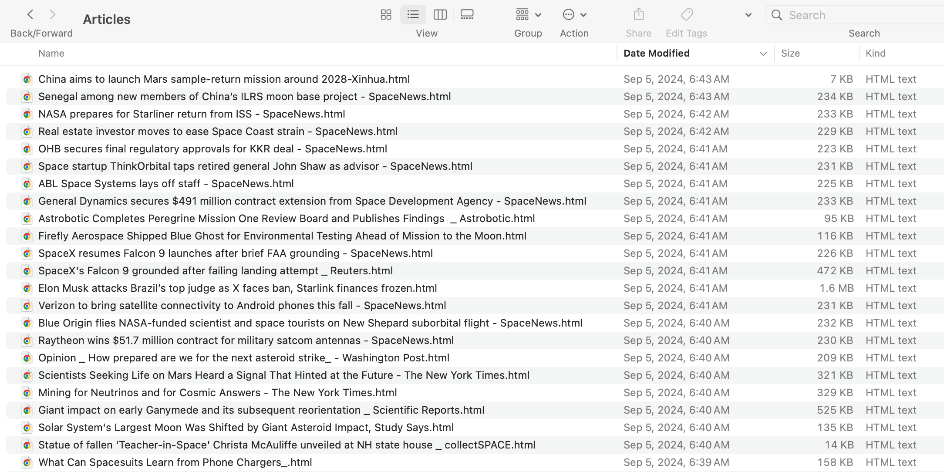Select Name column header
The height and width of the screenshot is (472, 944).
[51, 54]
